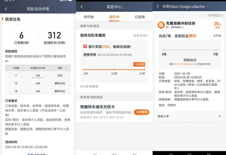
Task: Tap table cell 25元 reward
Action: (x=60, y=75)
